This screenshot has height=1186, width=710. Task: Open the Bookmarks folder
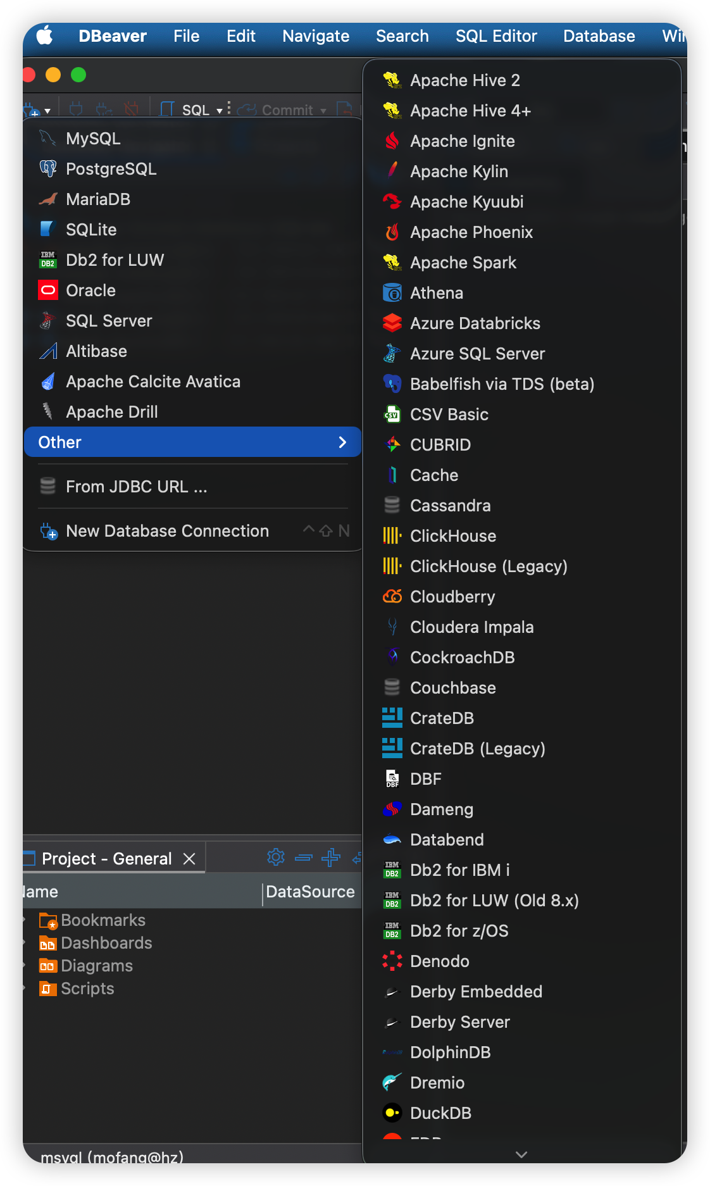92,920
